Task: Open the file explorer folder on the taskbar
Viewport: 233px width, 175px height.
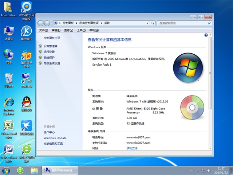Action: 34,170
